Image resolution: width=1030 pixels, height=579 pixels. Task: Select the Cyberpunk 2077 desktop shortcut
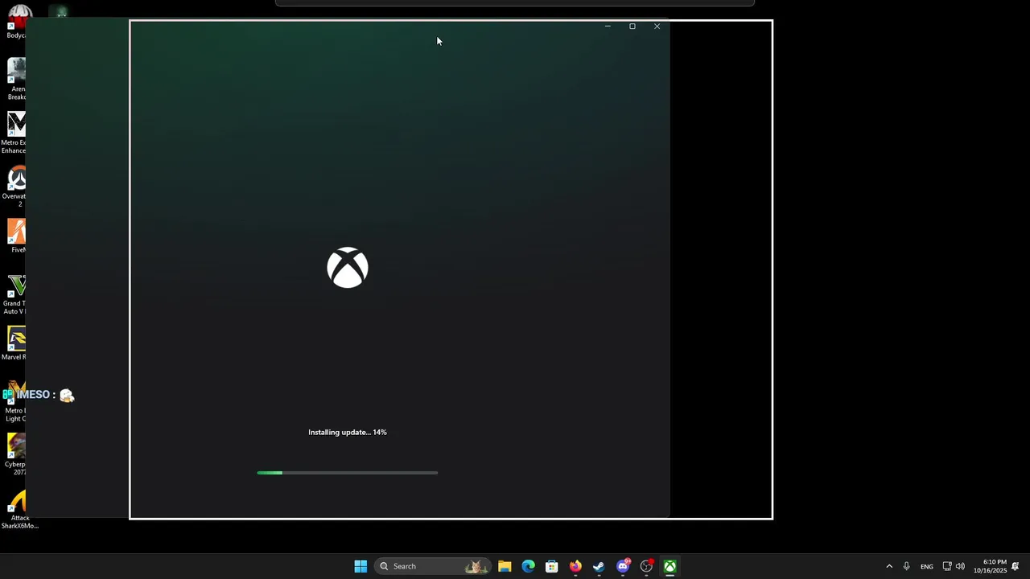(x=15, y=454)
